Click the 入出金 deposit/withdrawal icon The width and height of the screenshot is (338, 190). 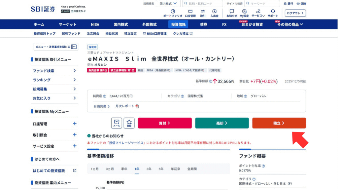point(214,13)
